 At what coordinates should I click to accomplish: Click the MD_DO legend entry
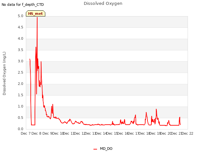tap(103, 149)
